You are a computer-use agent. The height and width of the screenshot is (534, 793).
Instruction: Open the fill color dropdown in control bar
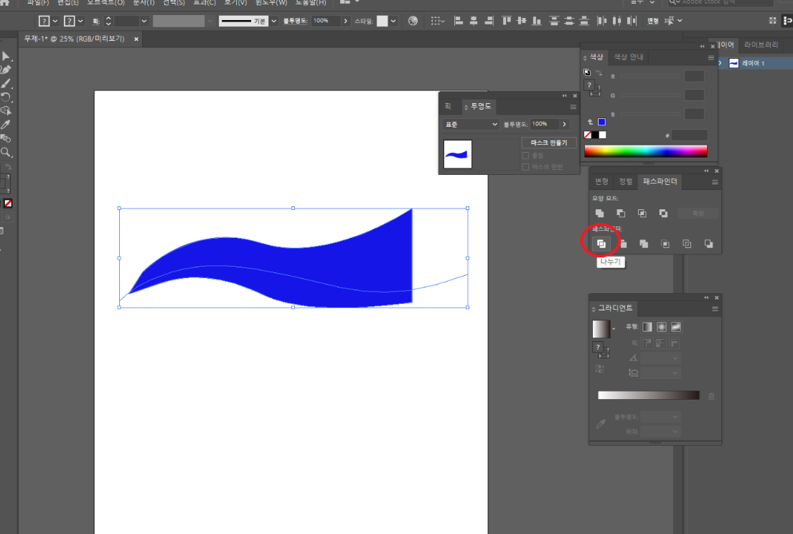tap(55, 22)
